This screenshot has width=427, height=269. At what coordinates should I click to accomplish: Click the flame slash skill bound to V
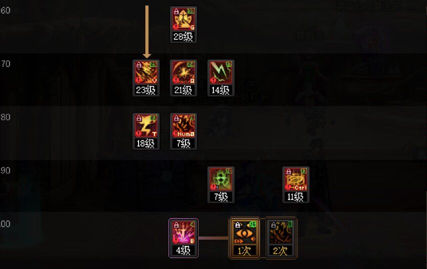[x=146, y=72]
